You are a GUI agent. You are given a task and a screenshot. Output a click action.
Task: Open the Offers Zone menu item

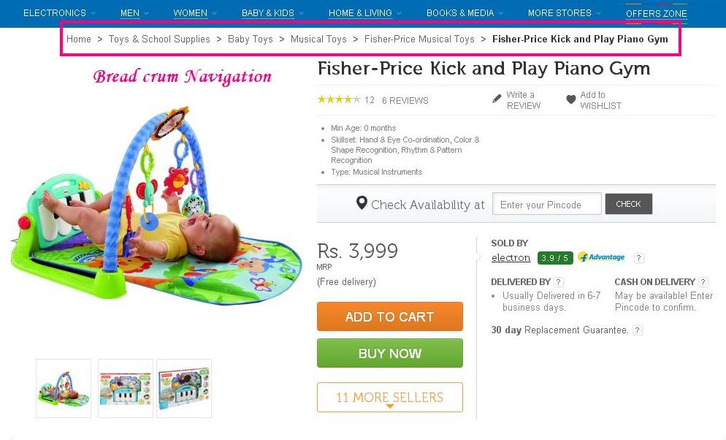tap(656, 14)
